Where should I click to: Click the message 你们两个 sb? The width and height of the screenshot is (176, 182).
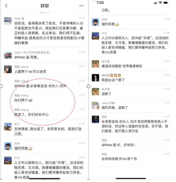pyautogui.click(x=23, y=100)
